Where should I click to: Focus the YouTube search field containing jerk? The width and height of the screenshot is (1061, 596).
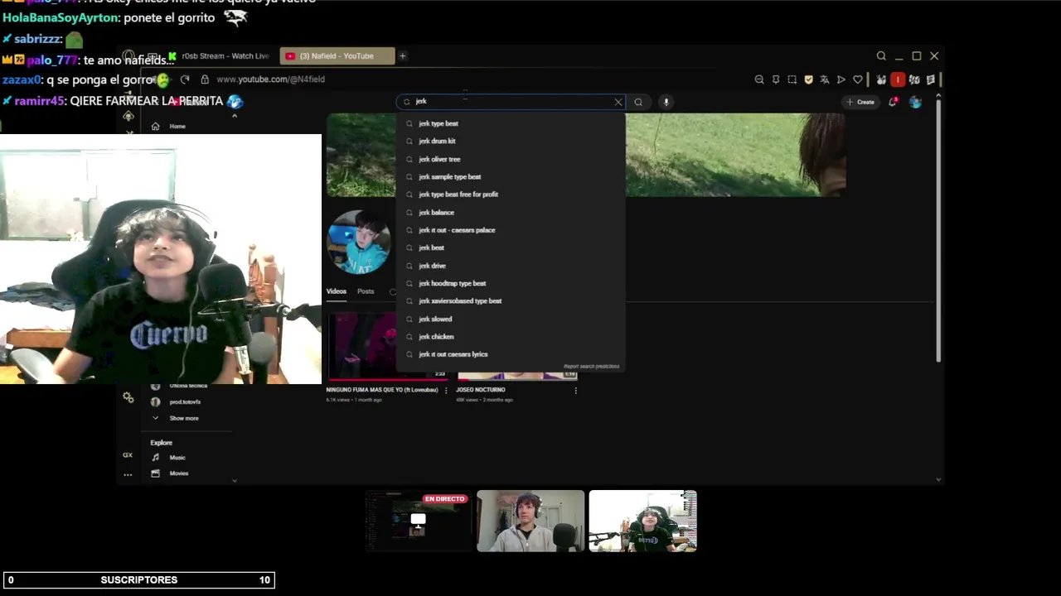point(509,102)
